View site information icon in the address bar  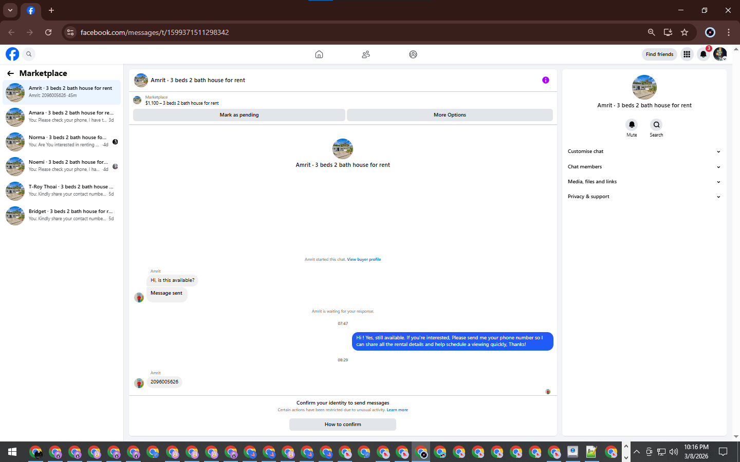tap(70, 32)
